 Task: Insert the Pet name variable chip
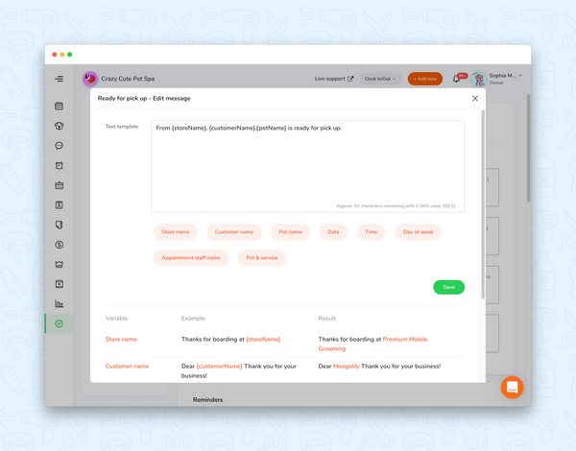(289, 232)
